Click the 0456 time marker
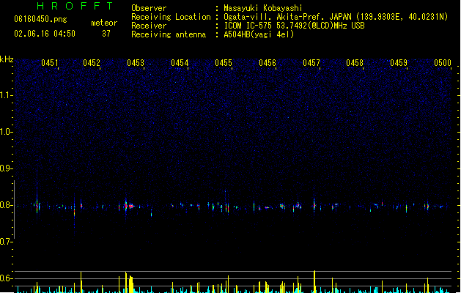 (268, 63)
